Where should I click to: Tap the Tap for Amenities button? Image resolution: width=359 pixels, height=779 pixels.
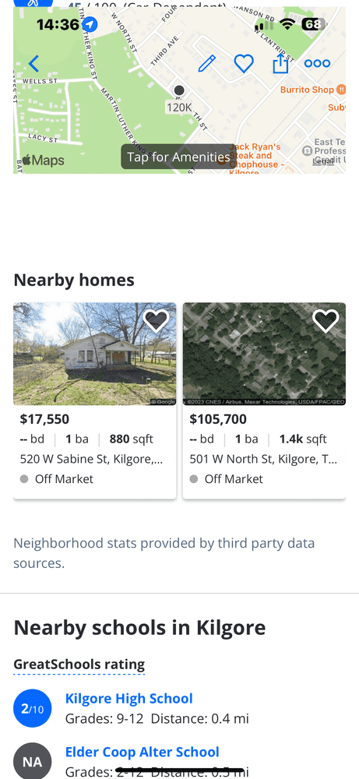[178, 157]
